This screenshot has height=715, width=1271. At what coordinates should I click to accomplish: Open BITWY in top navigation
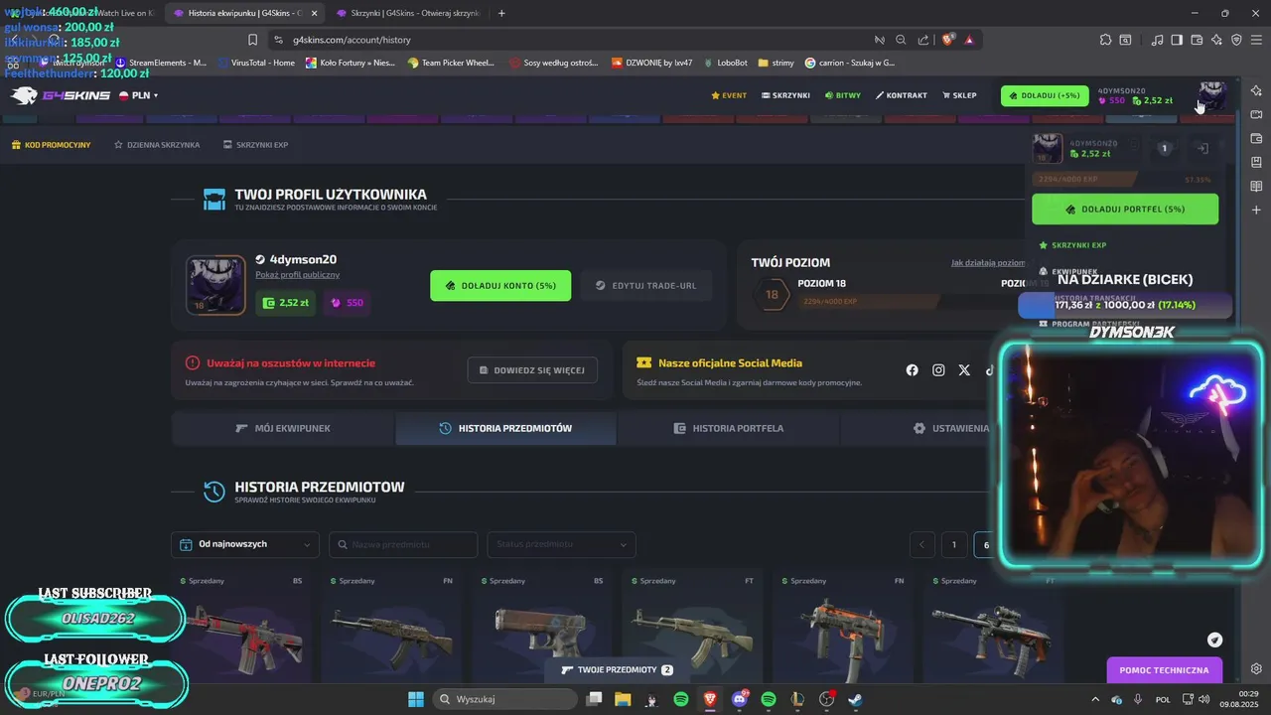click(843, 95)
